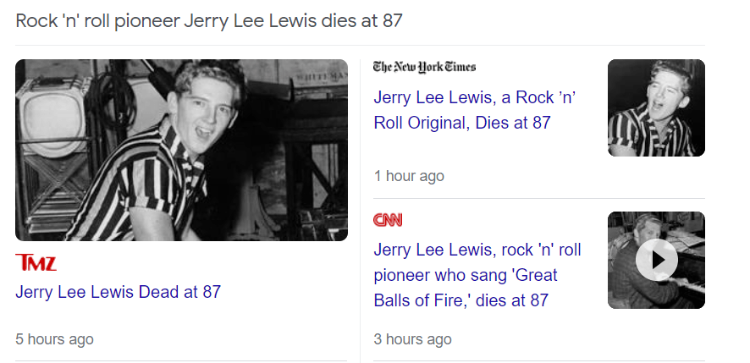Image resolution: width=750 pixels, height=363 pixels.
Task: Click the top story heading text
Action: 208,20
